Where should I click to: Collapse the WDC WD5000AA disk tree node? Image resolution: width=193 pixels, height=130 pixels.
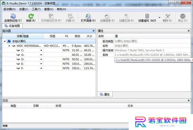pos(9,46)
